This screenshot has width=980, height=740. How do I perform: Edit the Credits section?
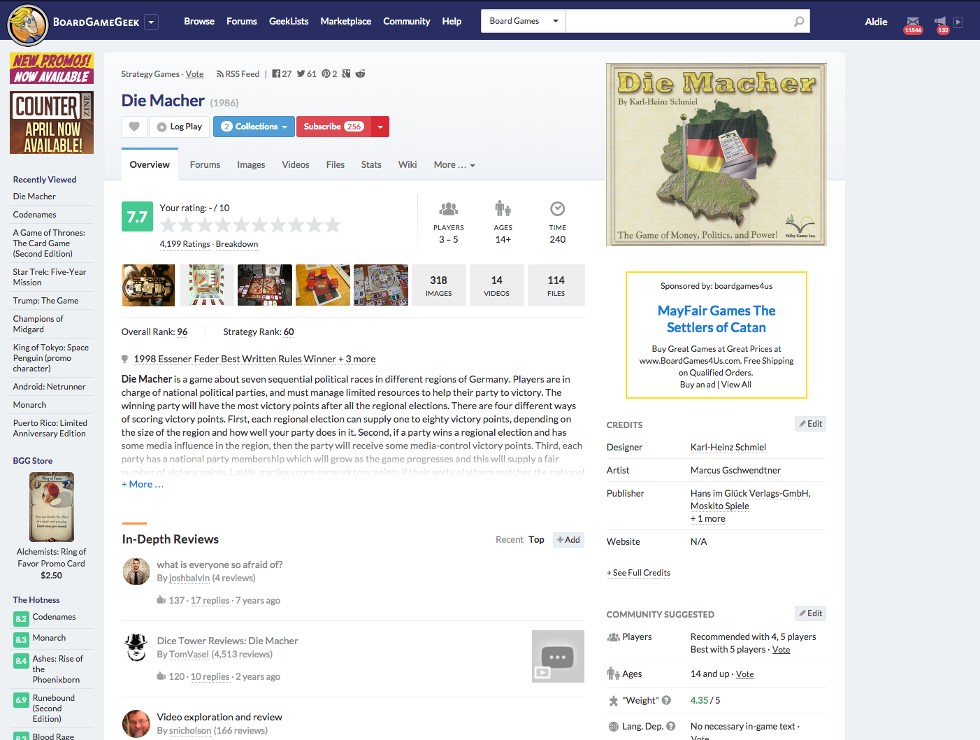811,424
